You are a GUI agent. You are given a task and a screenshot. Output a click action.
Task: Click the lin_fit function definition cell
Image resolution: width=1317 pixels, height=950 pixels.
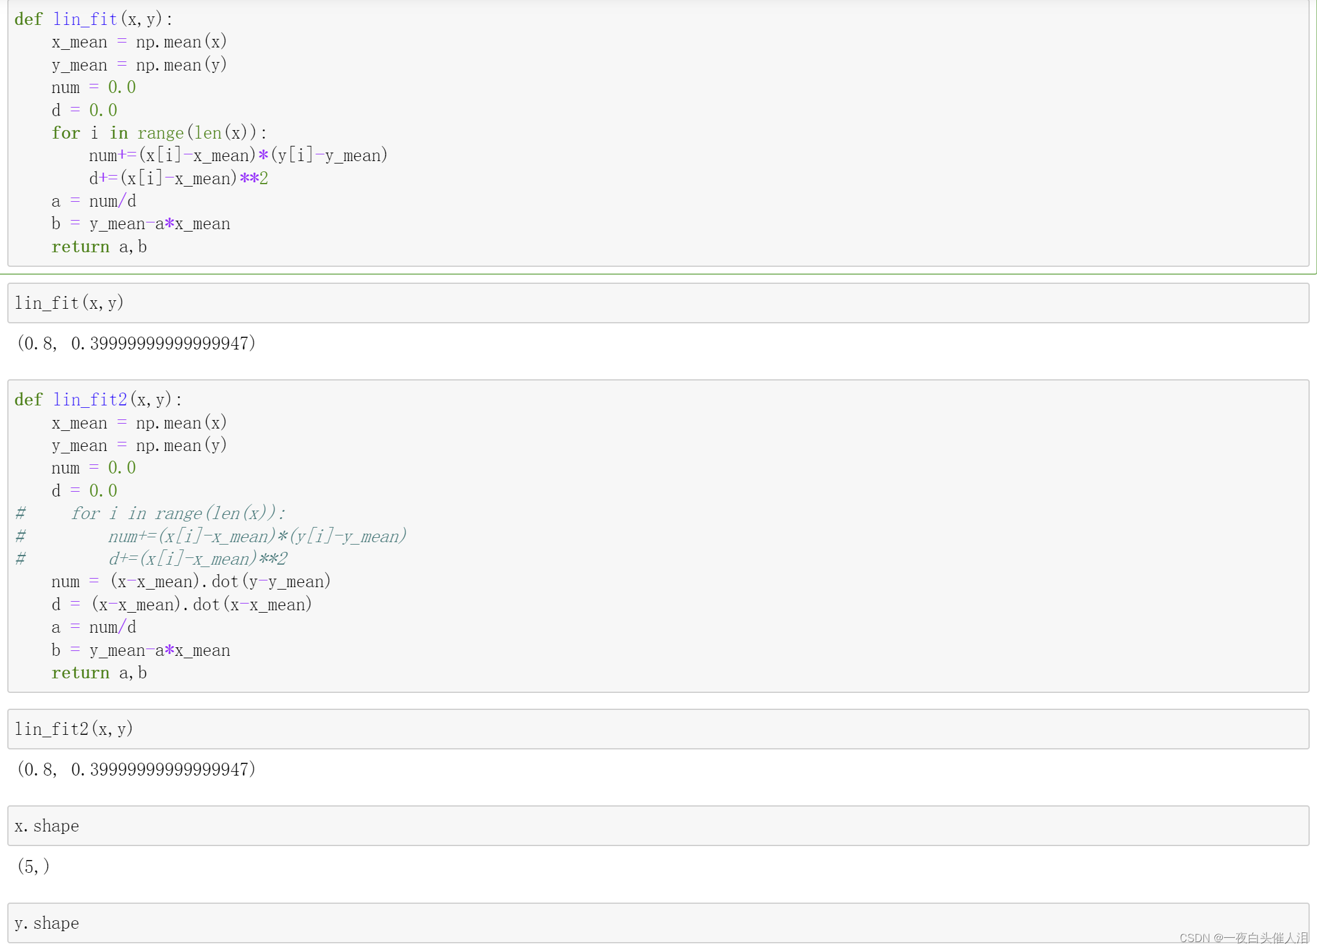click(658, 133)
